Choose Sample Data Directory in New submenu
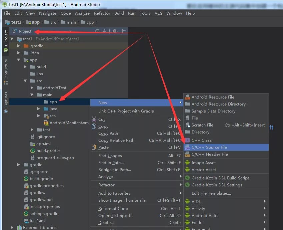The width and height of the screenshot is (283, 230). click(x=226, y=111)
